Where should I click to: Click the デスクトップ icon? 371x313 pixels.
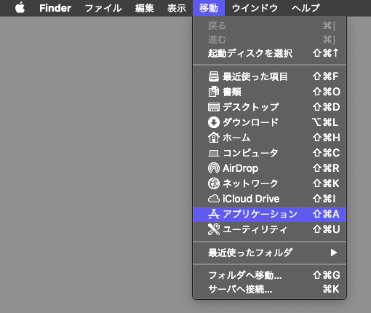pos(214,107)
